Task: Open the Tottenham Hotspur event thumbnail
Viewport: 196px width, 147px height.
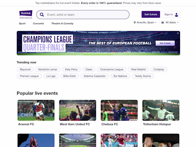Action: (x=161, y=110)
